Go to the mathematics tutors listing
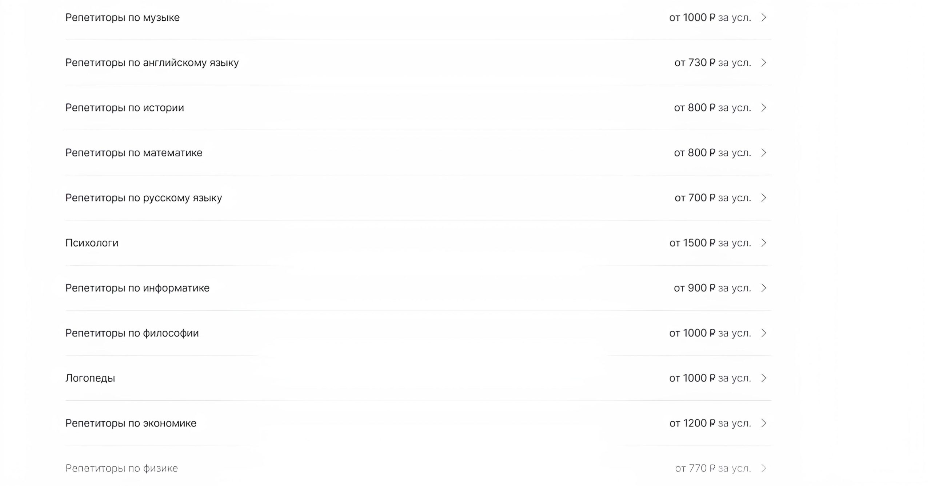The image size is (931, 486). point(133,153)
